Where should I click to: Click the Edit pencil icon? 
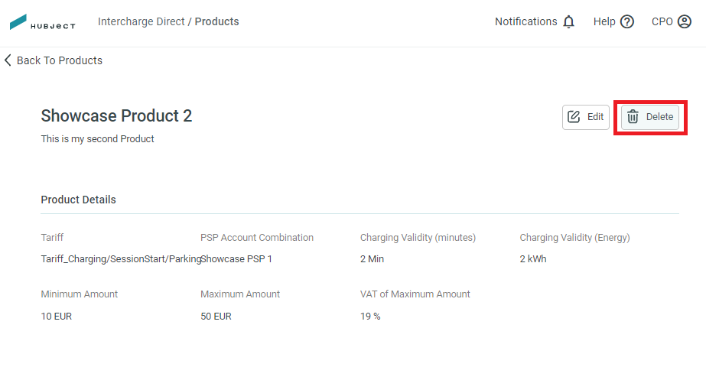pyautogui.click(x=574, y=117)
